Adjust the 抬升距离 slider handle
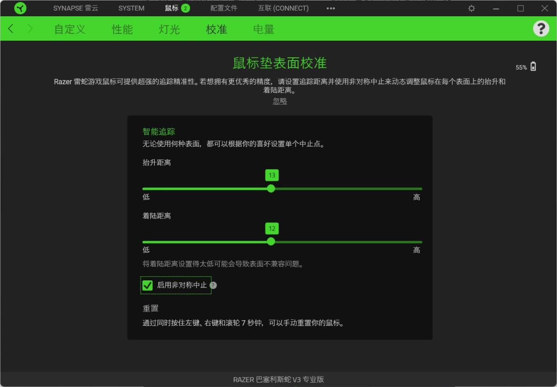Viewport: 557px width, 387px height. point(271,189)
